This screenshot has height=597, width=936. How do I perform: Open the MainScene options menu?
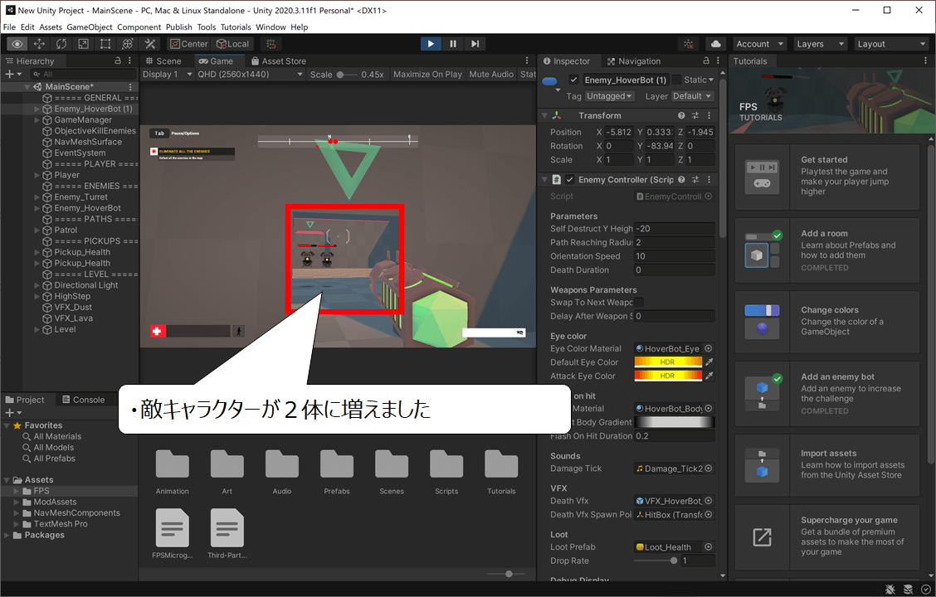click(130, 87)
